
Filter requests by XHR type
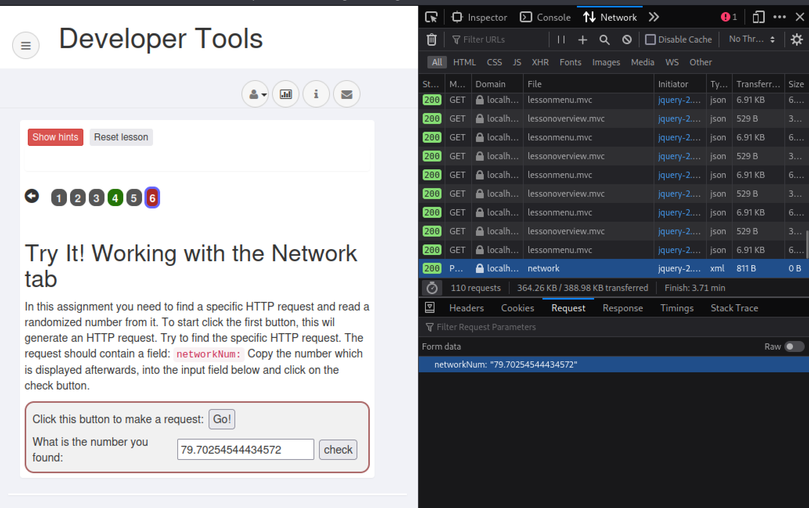point(540,62)
